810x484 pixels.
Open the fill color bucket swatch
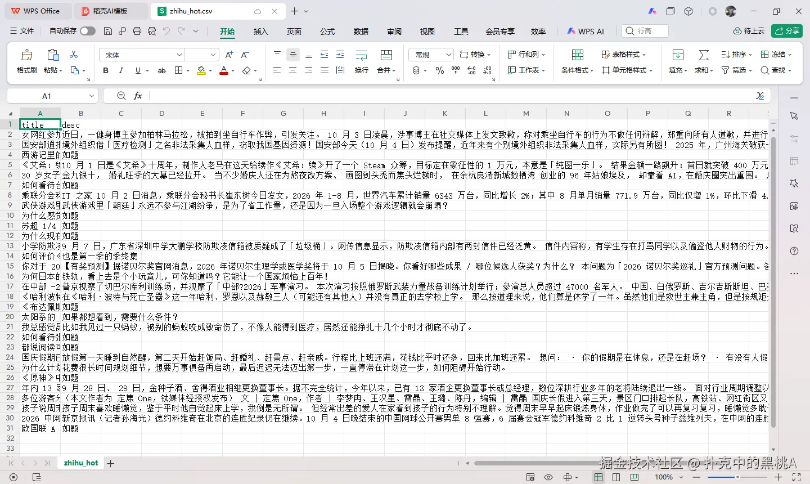[201, 71]
